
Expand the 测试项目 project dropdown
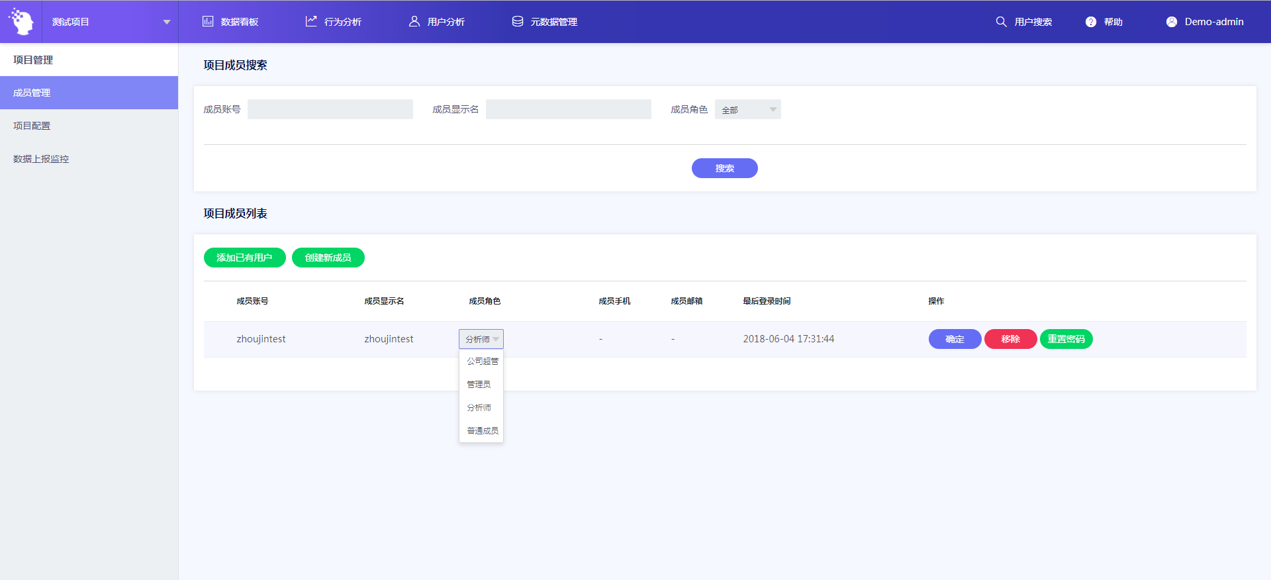click(x=166, y=22)
